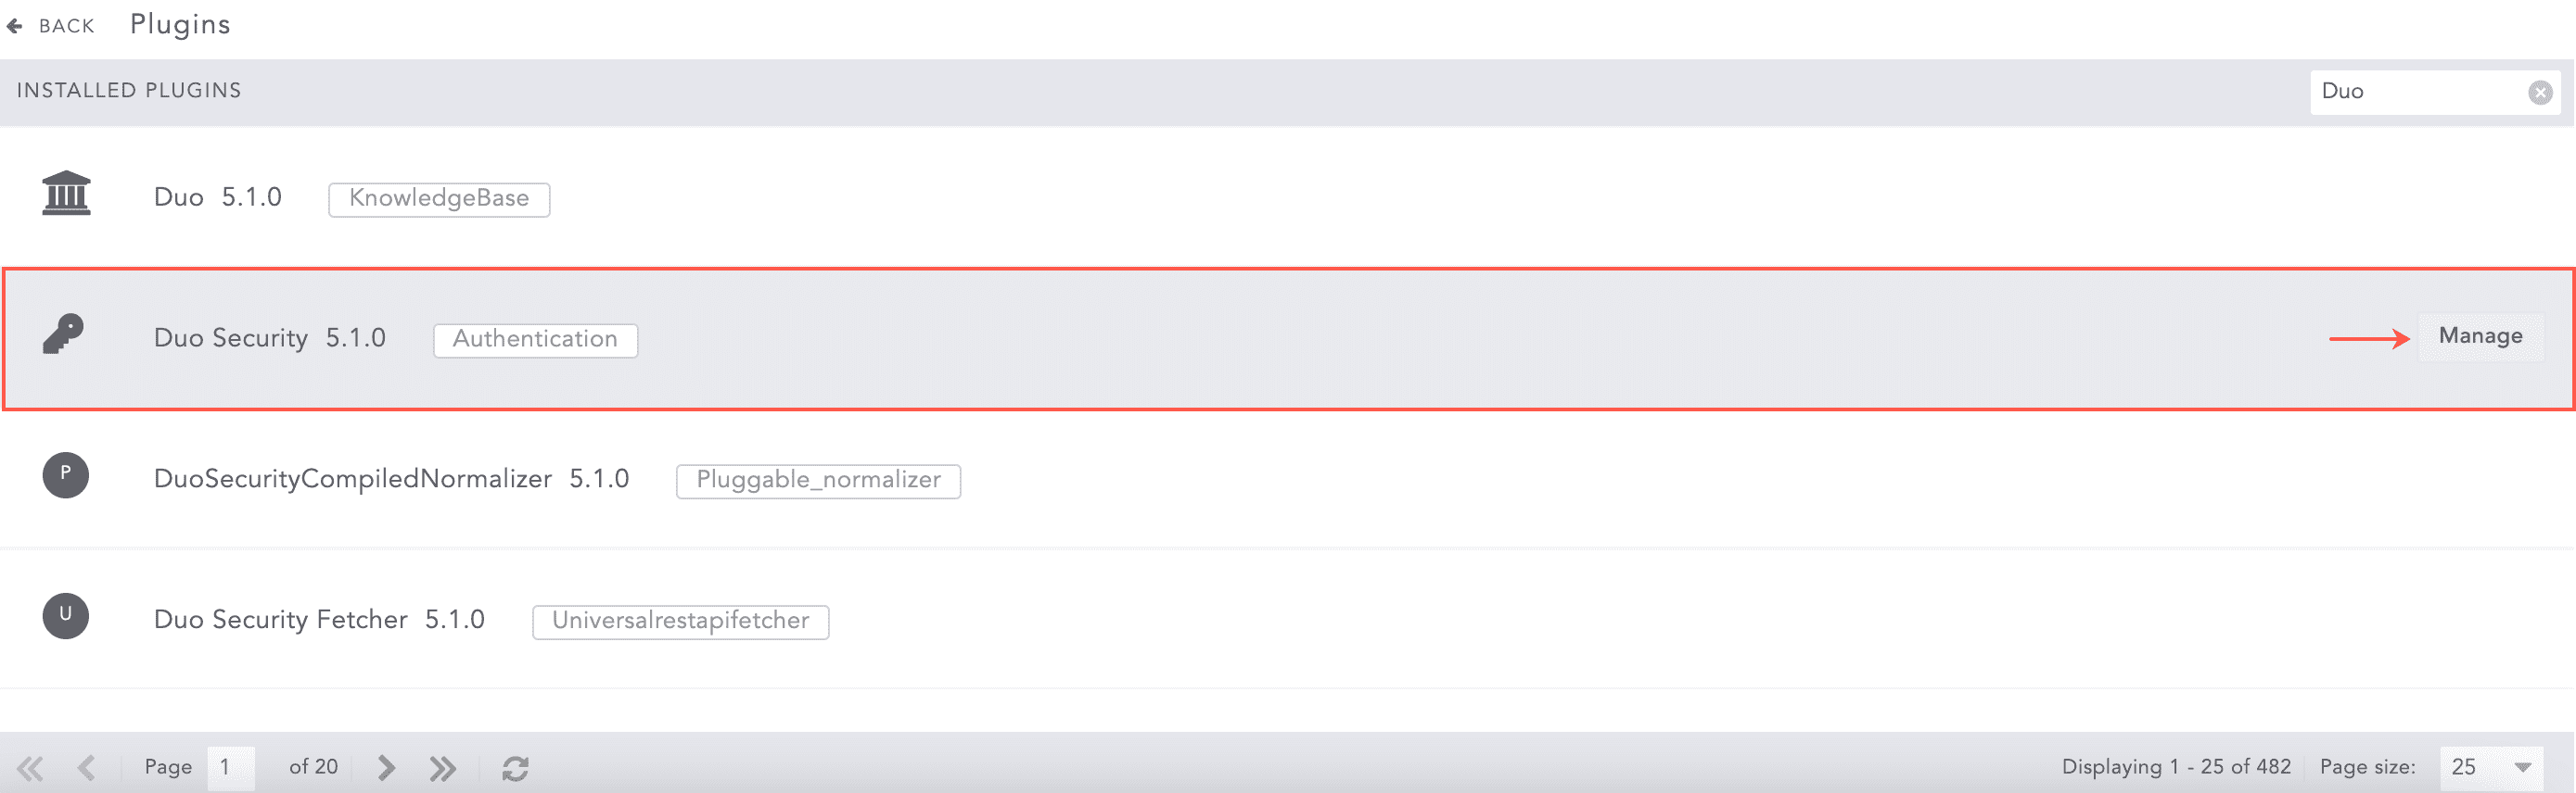Click the Pluggable_normalizer tag

[818, 481]
